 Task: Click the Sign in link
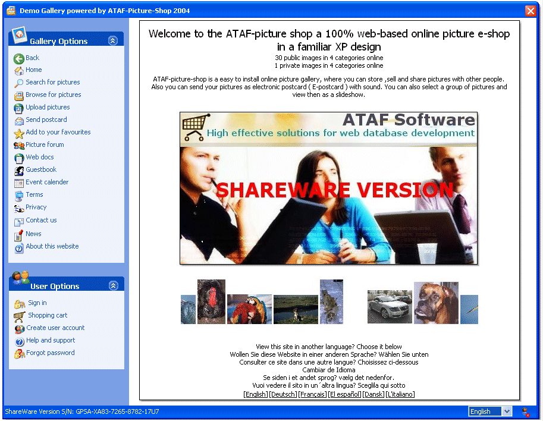(37, 303)
